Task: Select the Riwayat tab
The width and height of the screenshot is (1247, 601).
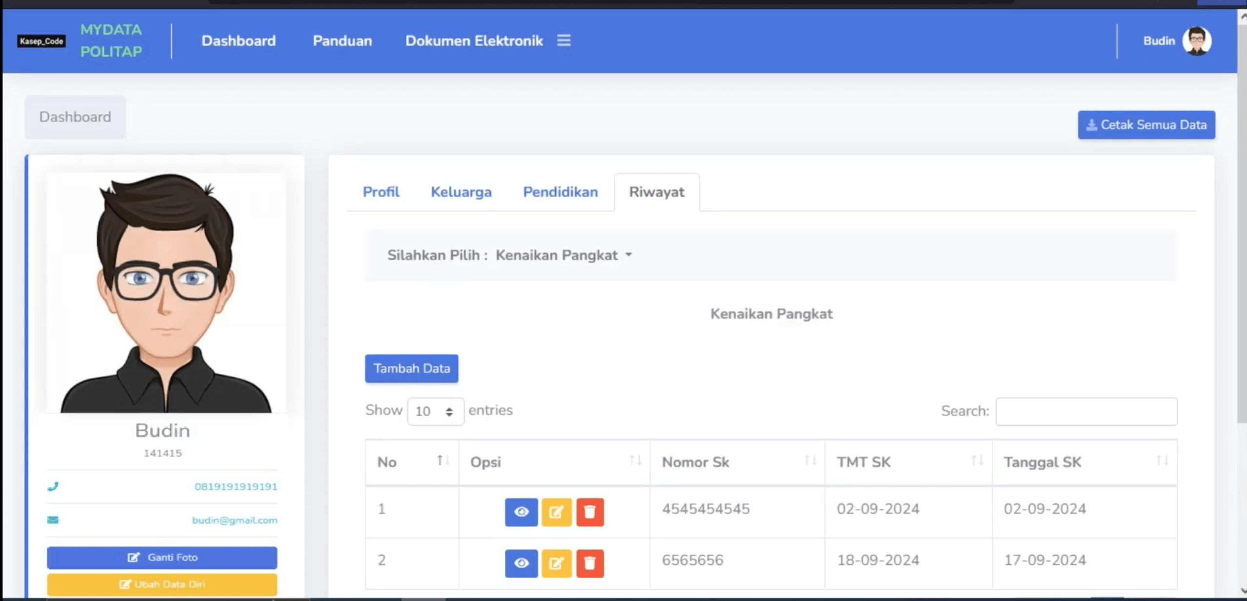Action: tap(657, 192)
